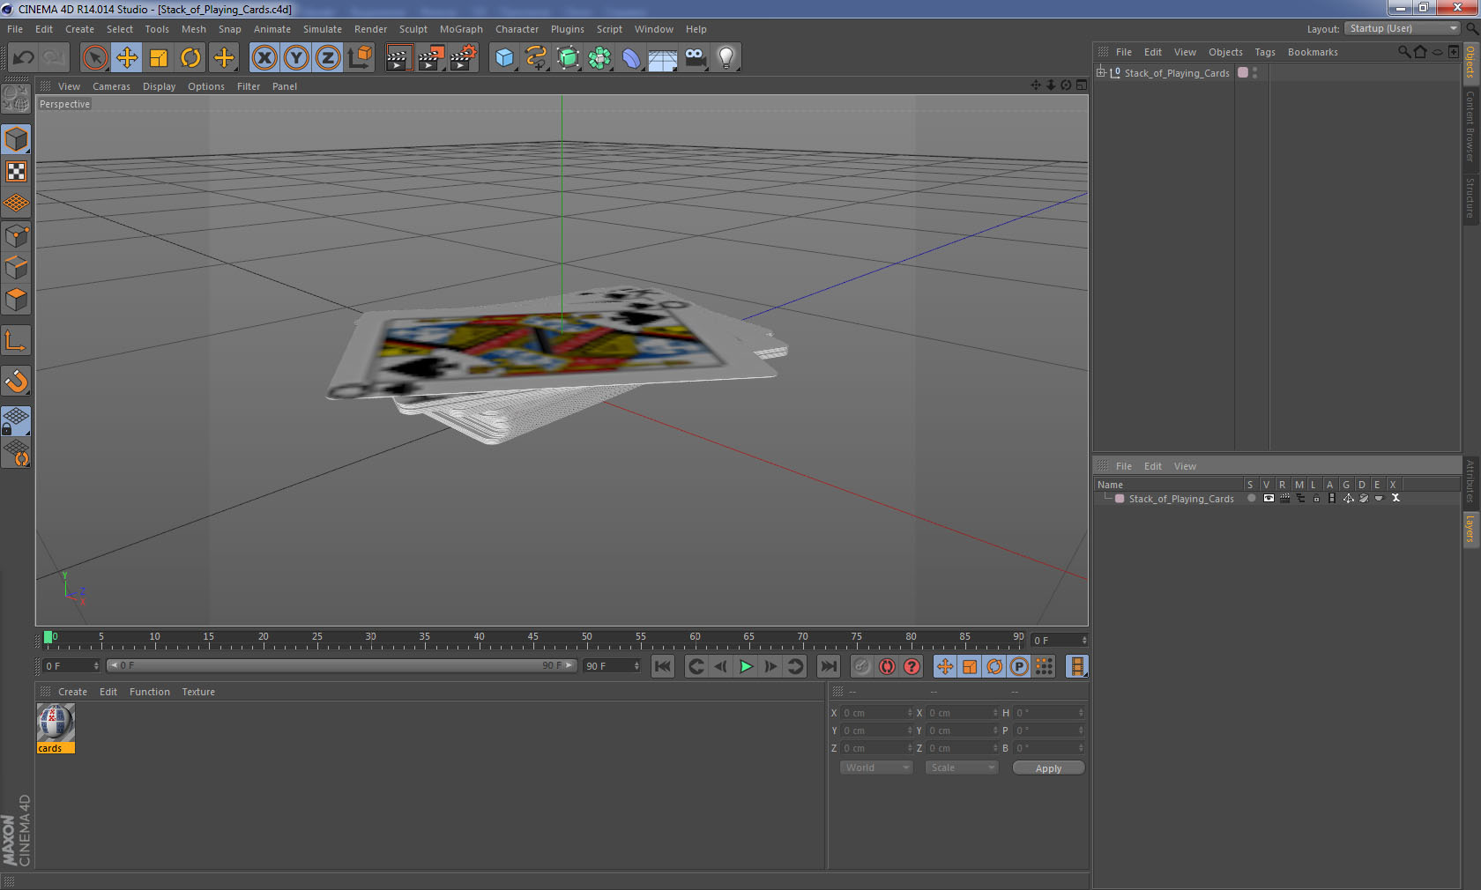The width and height of the screenshot is (1481, 890).
Task: Select Polygons mode icon
Action: [17, 300]
